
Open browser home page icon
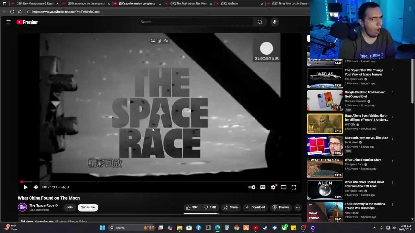[x=20, y=12]
